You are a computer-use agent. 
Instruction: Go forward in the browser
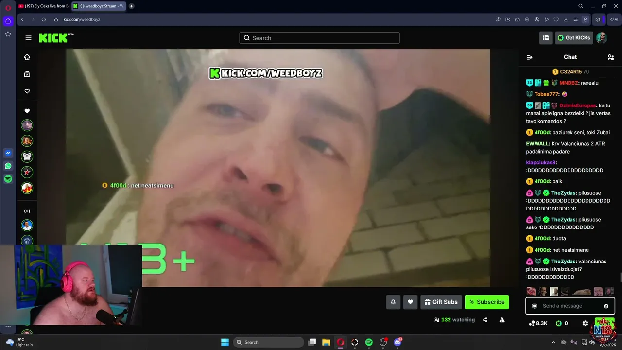pyautogui.click(x=33, y=19)
